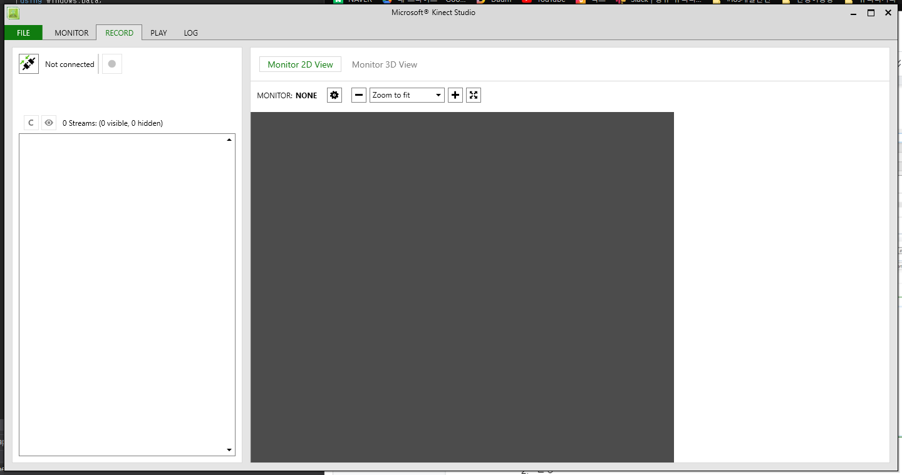Close the Kinect Studio window

point(888,13)
